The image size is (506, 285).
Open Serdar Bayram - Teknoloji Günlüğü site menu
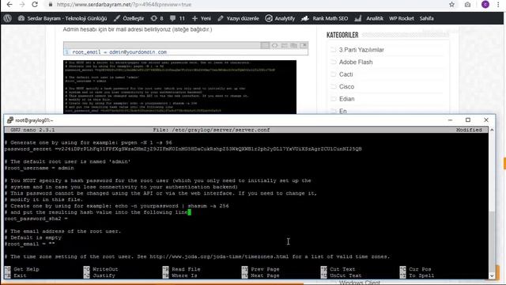pyautogui.click(x=62, y=18)
